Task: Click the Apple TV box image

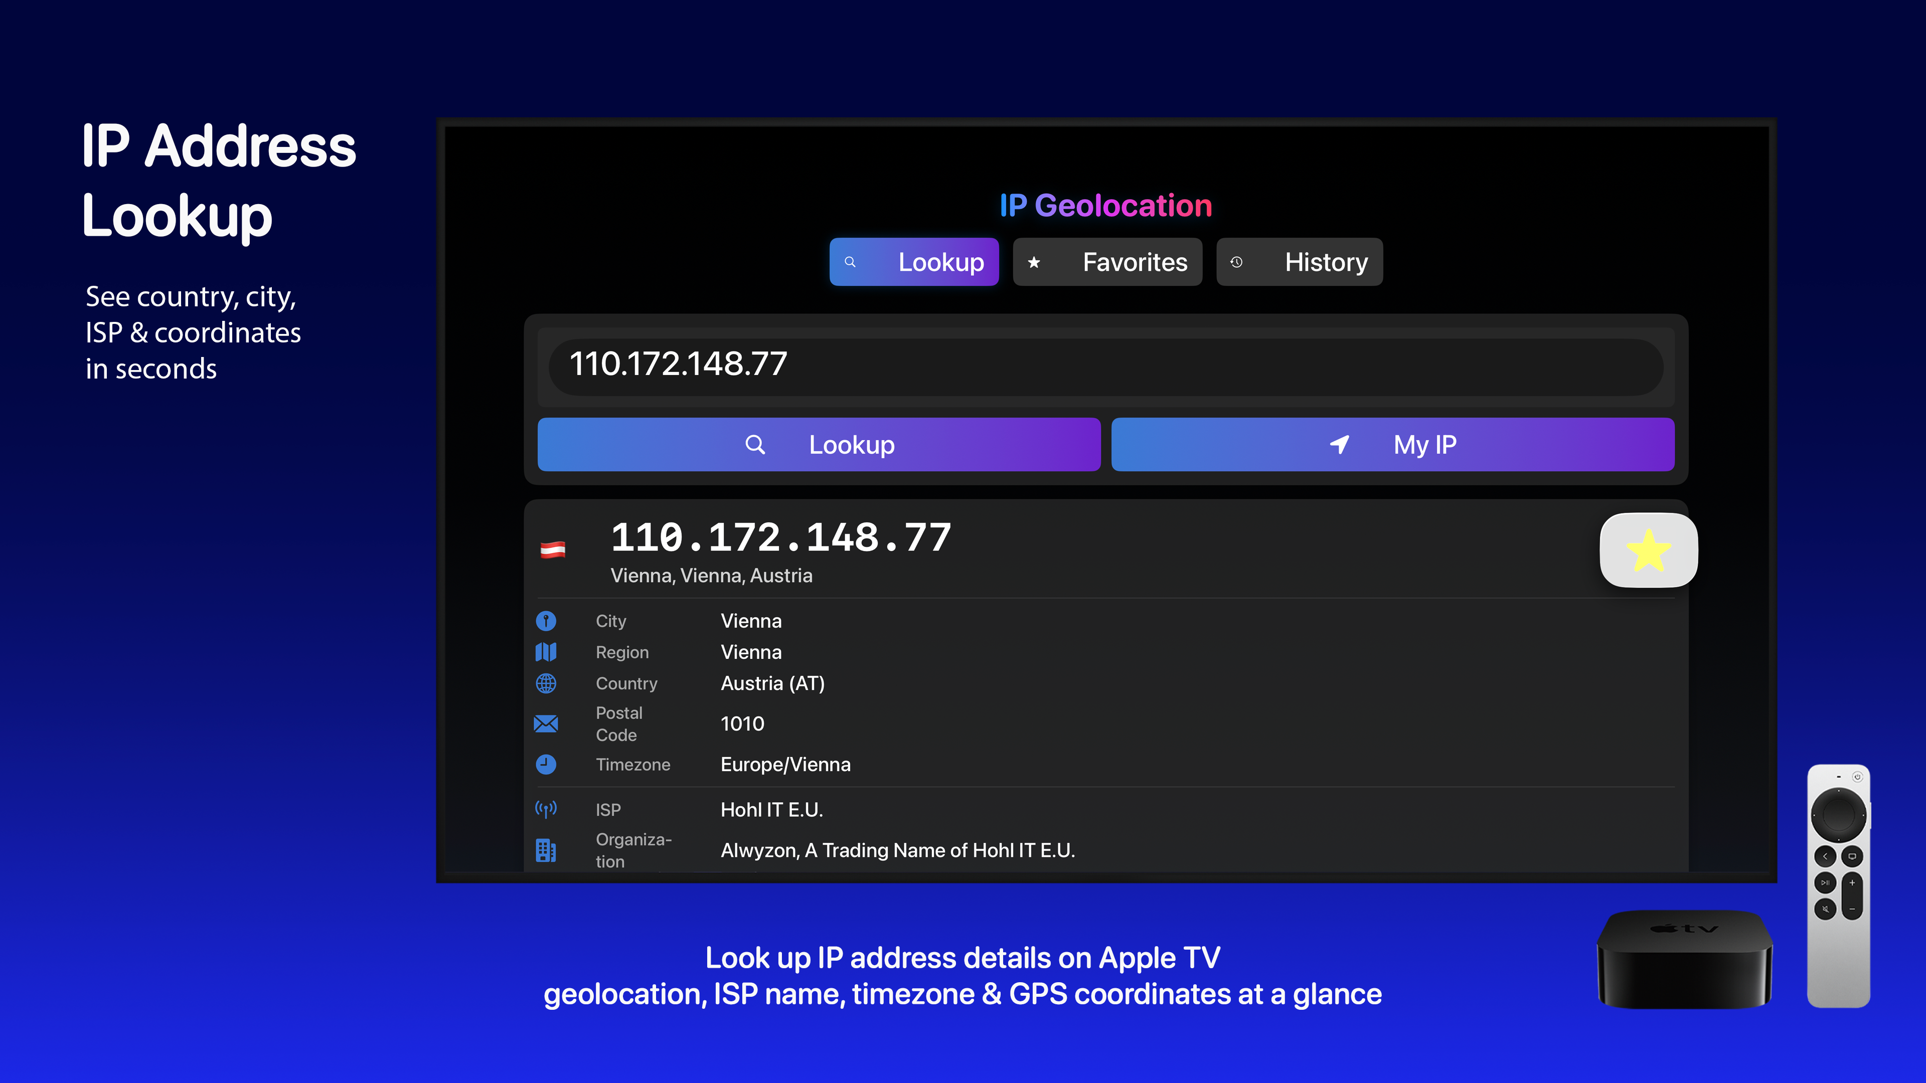Action: pyautogui.click(x=1684, y=959)
